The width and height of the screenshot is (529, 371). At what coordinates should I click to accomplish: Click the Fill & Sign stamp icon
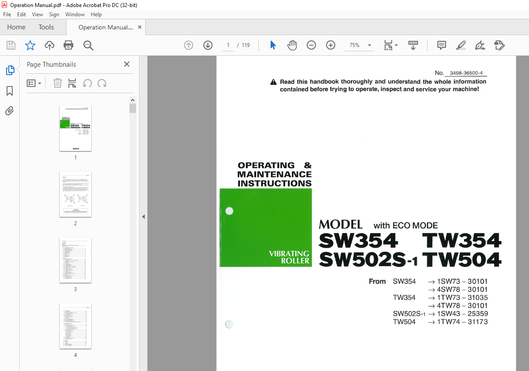[499, 45]
